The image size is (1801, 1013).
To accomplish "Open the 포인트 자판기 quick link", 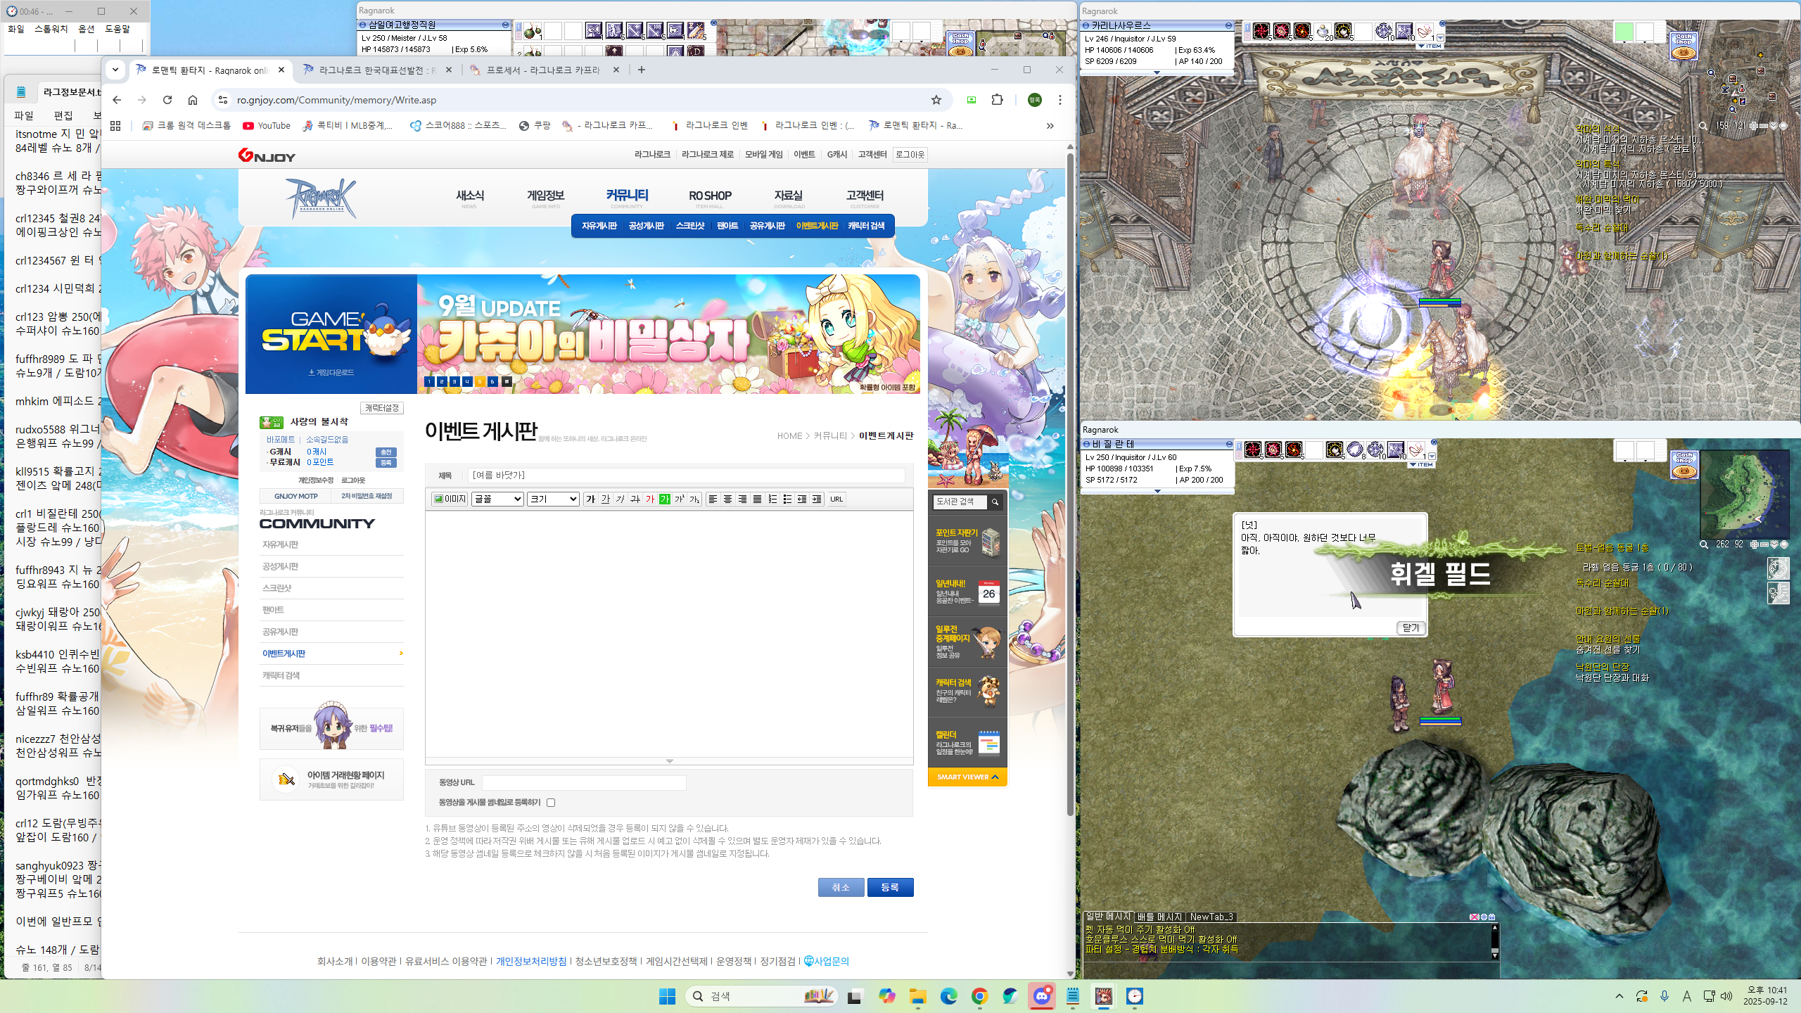I will pos(967,542).
